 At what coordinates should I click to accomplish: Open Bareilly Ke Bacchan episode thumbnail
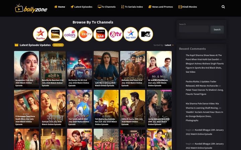coord(53,69)
